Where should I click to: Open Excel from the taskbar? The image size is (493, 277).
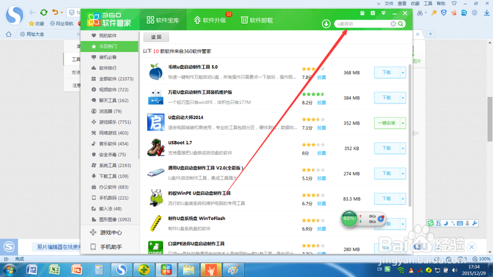(x=54, y=270)
